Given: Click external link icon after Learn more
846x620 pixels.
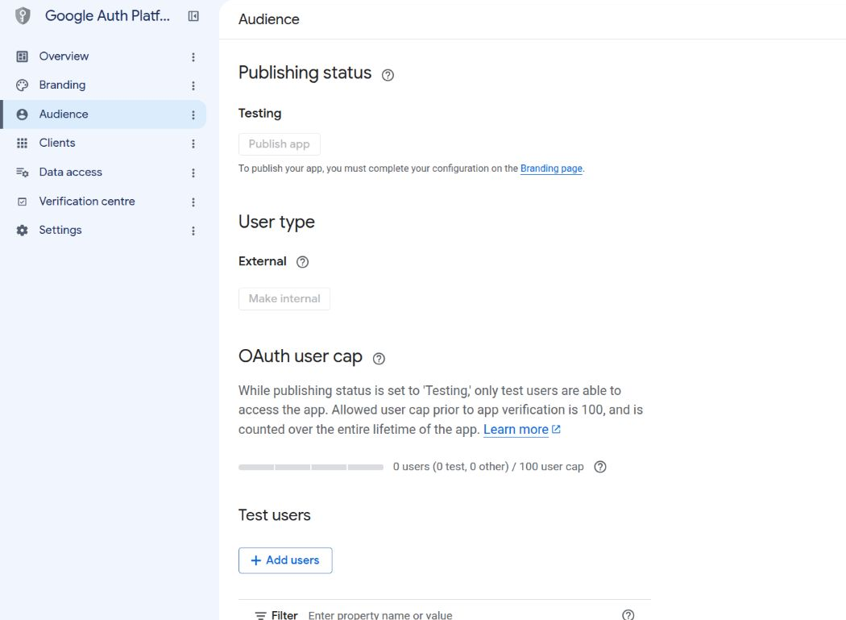Looking at the screenshot, I should [x=556, y=430].
